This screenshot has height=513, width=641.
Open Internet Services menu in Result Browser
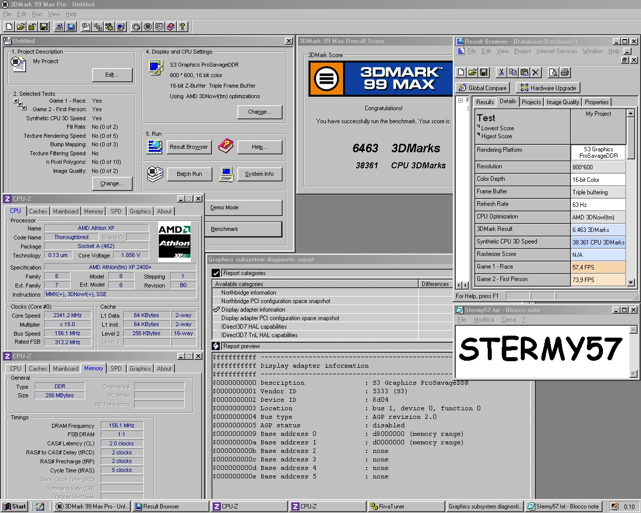point(557,51)
